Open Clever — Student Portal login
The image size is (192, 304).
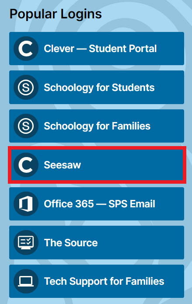click(x=97, y=49)
